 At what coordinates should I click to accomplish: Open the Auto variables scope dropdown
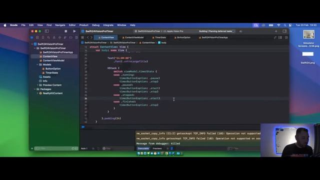84,148
